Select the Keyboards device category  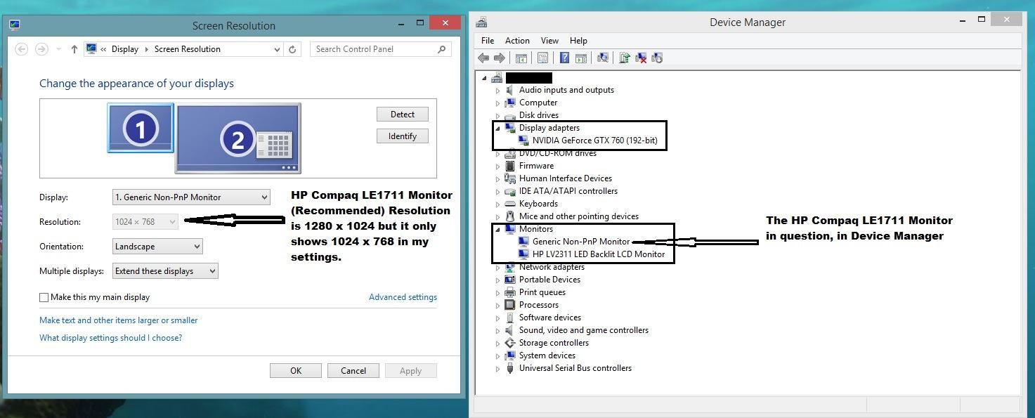click(x=538, y=204)
